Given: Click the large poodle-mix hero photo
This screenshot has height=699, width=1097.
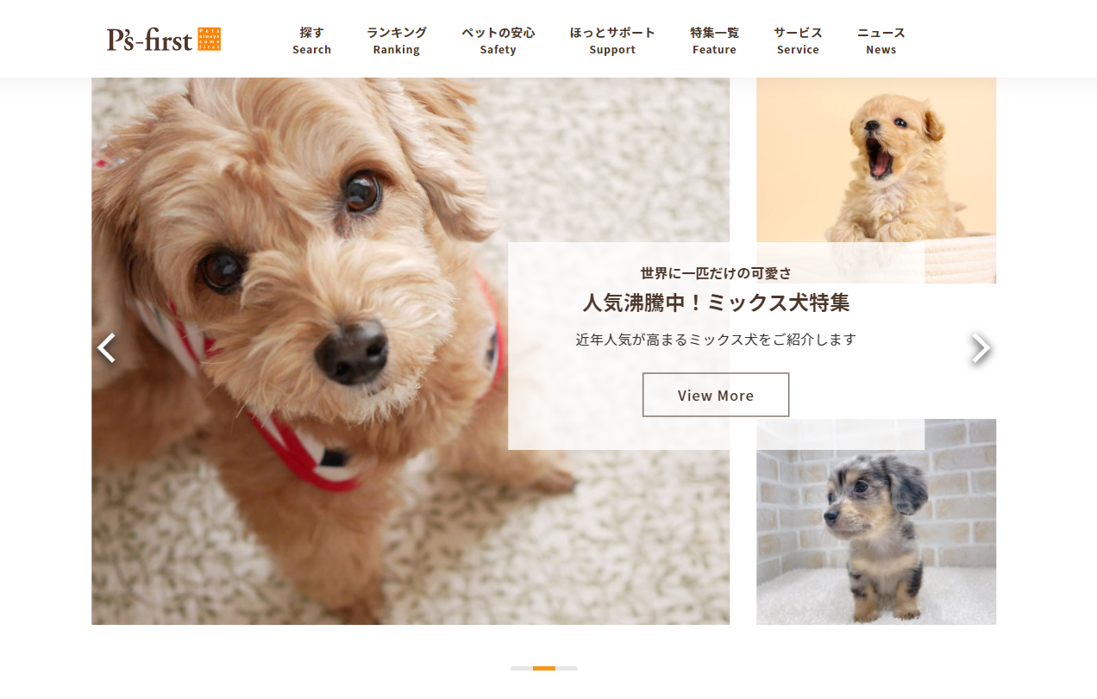Looking at the screenshot, I should [x=300, y=351].
